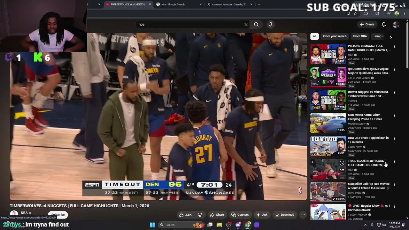Viewport: 409px width, 230px height.
Task: Open Man Meets Karma thumbnail
Action: [328, 123]
